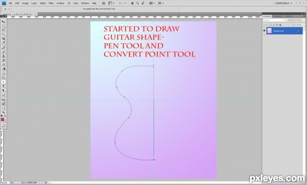The height and width of the screenshot is (185, 307).
Task: Switch to the Channels tab
Action: tap(278, 16)
